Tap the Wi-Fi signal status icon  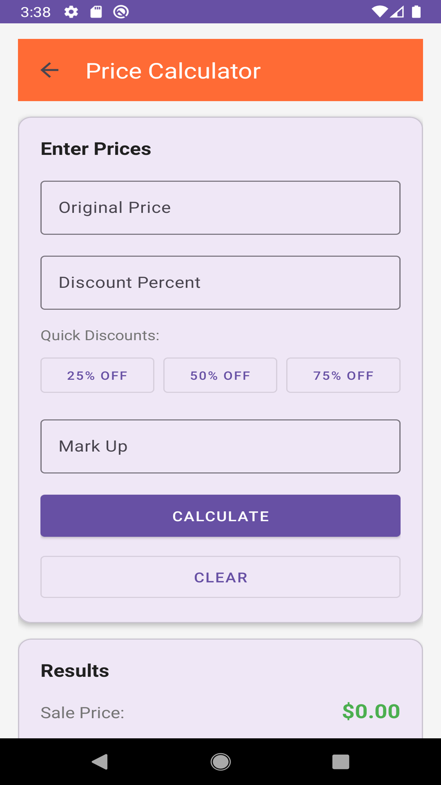379,12
